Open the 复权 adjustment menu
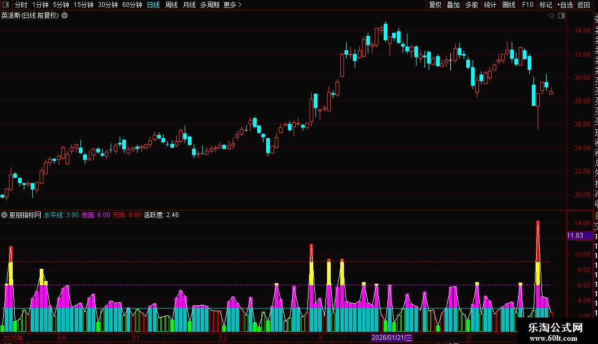 [x=435, y=5]
